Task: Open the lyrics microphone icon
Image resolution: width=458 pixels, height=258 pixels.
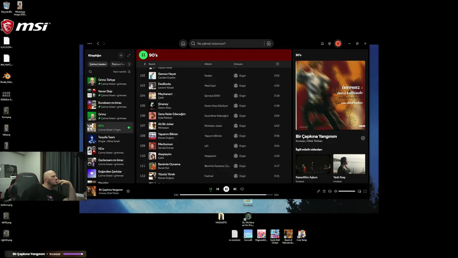Action: coord(318,191)
